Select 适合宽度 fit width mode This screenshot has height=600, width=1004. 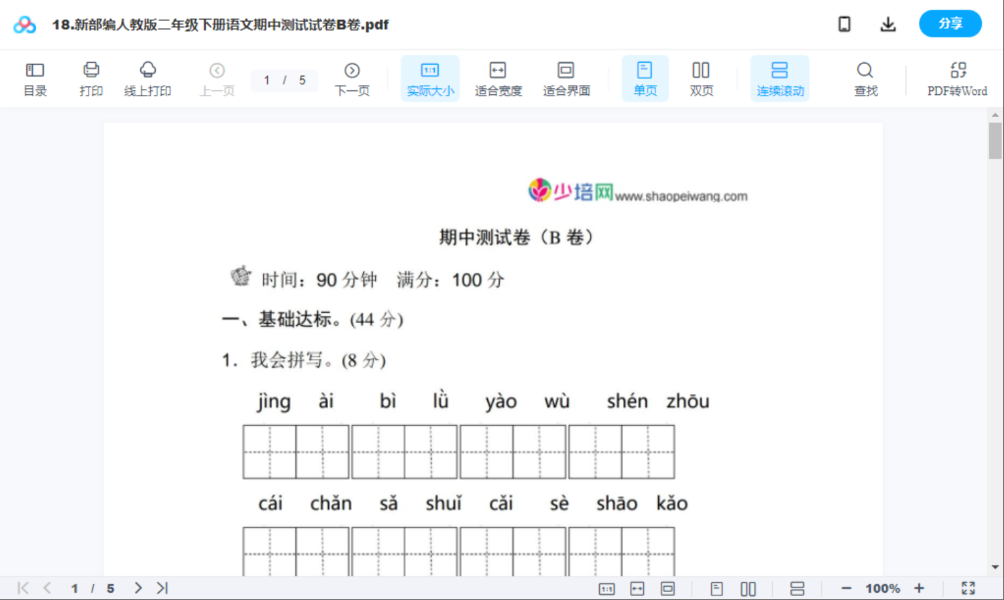498,78
